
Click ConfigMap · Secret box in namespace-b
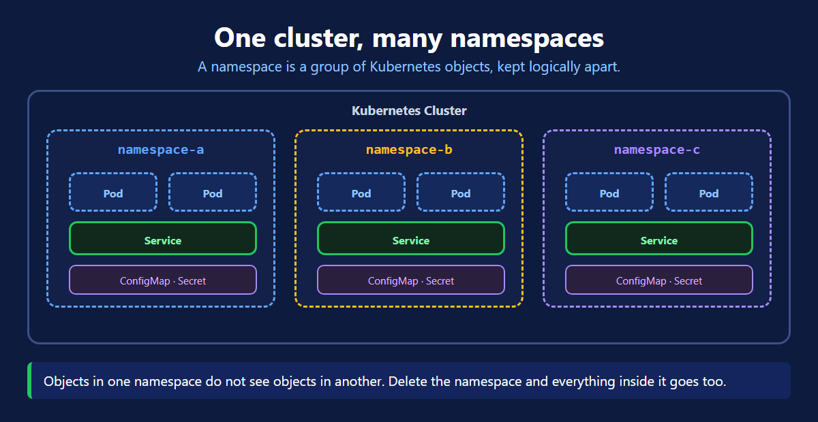click(411, 280)
